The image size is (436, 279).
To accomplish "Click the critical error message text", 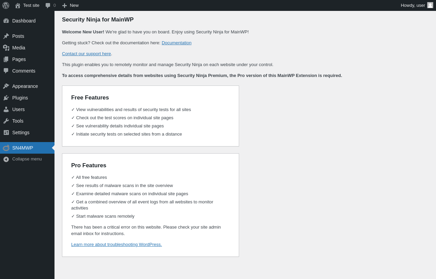I will pos(146,230).
